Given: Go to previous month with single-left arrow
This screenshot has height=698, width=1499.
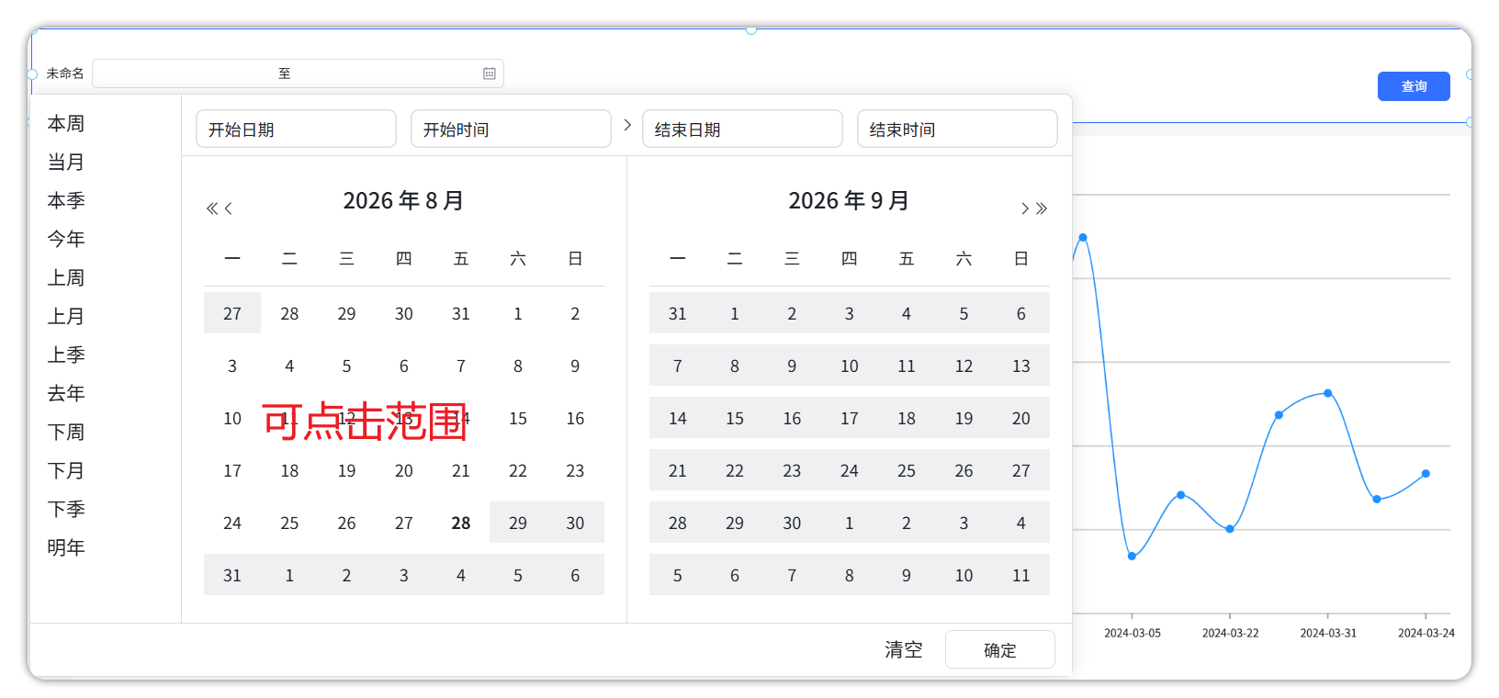Looking at the screenshot, I should click(229, 208).
